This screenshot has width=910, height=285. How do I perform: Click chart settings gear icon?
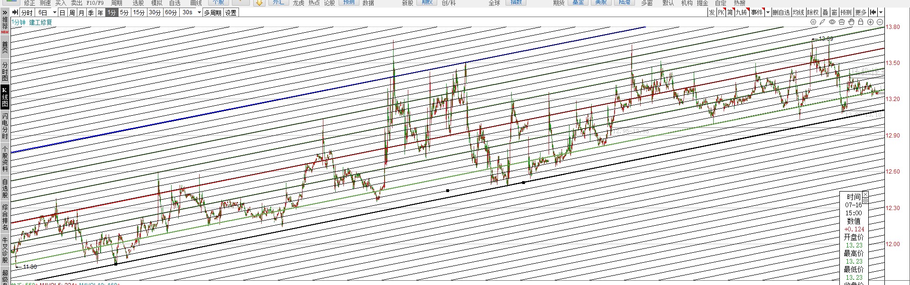[813, 22]
